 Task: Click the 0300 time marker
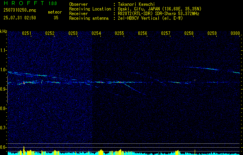point(235,33)
